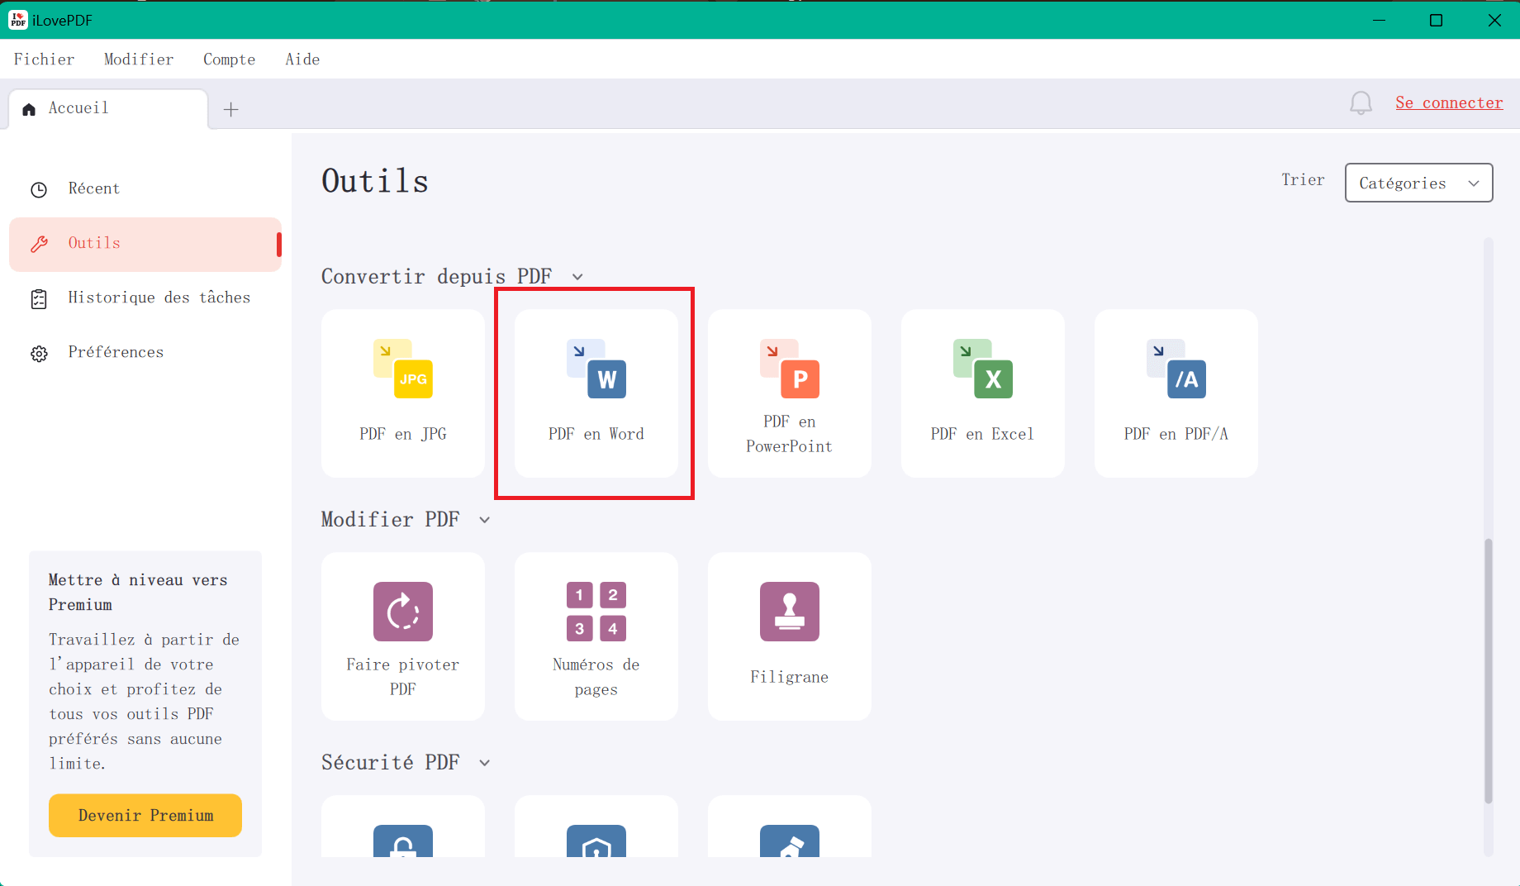This screenshot has height=886, width=1520.
Task: Open the PDF en JPG tool icon
Action: pyautogui.click(x=403, y=369)
